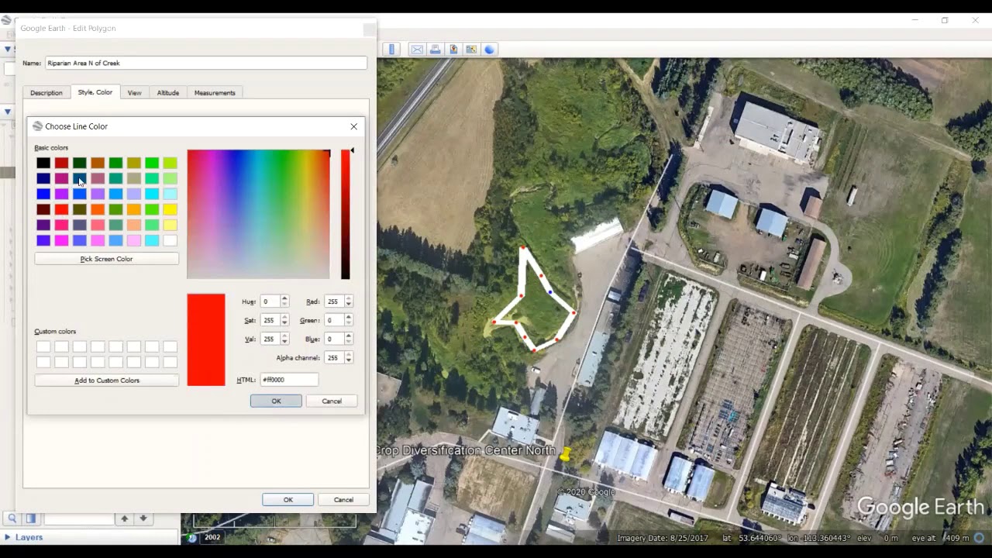Open the Description tab
This screenshot has width=992, height=558.
tap(46, 93)
